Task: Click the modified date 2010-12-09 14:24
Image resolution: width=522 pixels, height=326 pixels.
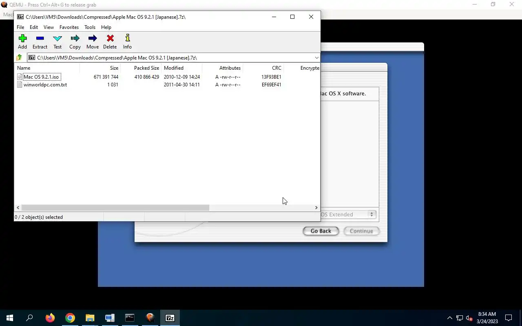Action: pyautogui.click(x=182, y=77)
